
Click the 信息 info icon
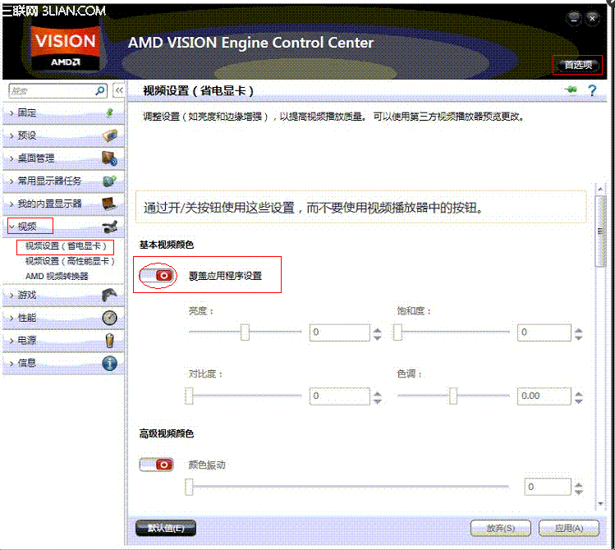pyautogui.click(x=109, y=364)
